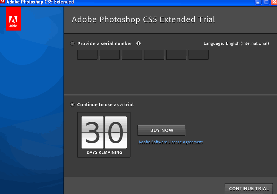Maximize the Photoshop CS5 trial window
Viewport: 277px width, 194px height.
click(x=266, y=2)
